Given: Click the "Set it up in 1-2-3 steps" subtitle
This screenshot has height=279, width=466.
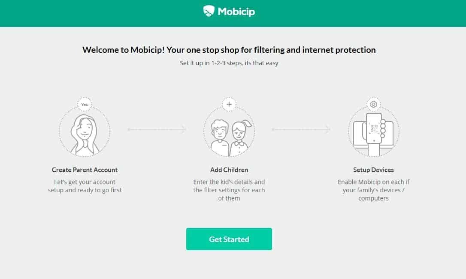Looking at the screenshot, I should [x=229, y=63].
